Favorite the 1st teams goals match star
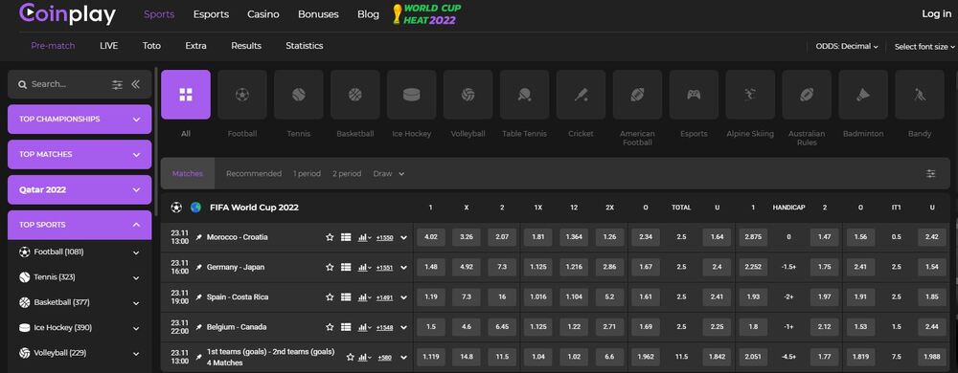Screen dimensions: 958x373 350,357
